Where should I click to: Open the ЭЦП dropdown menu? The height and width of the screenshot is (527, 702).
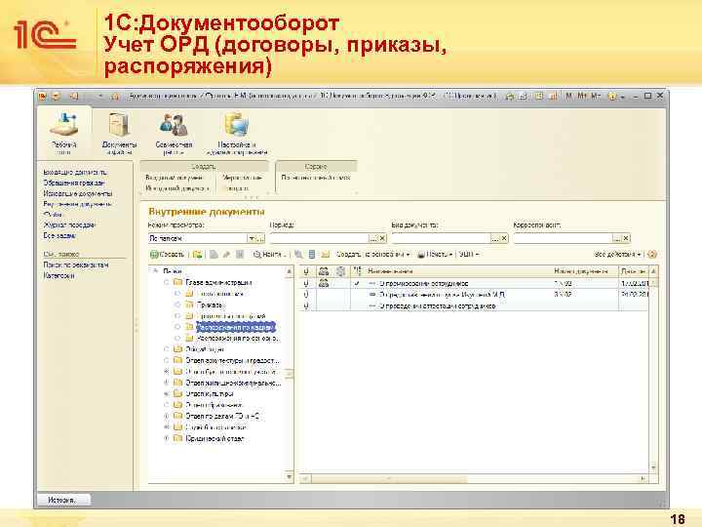[x=469, y=254]
